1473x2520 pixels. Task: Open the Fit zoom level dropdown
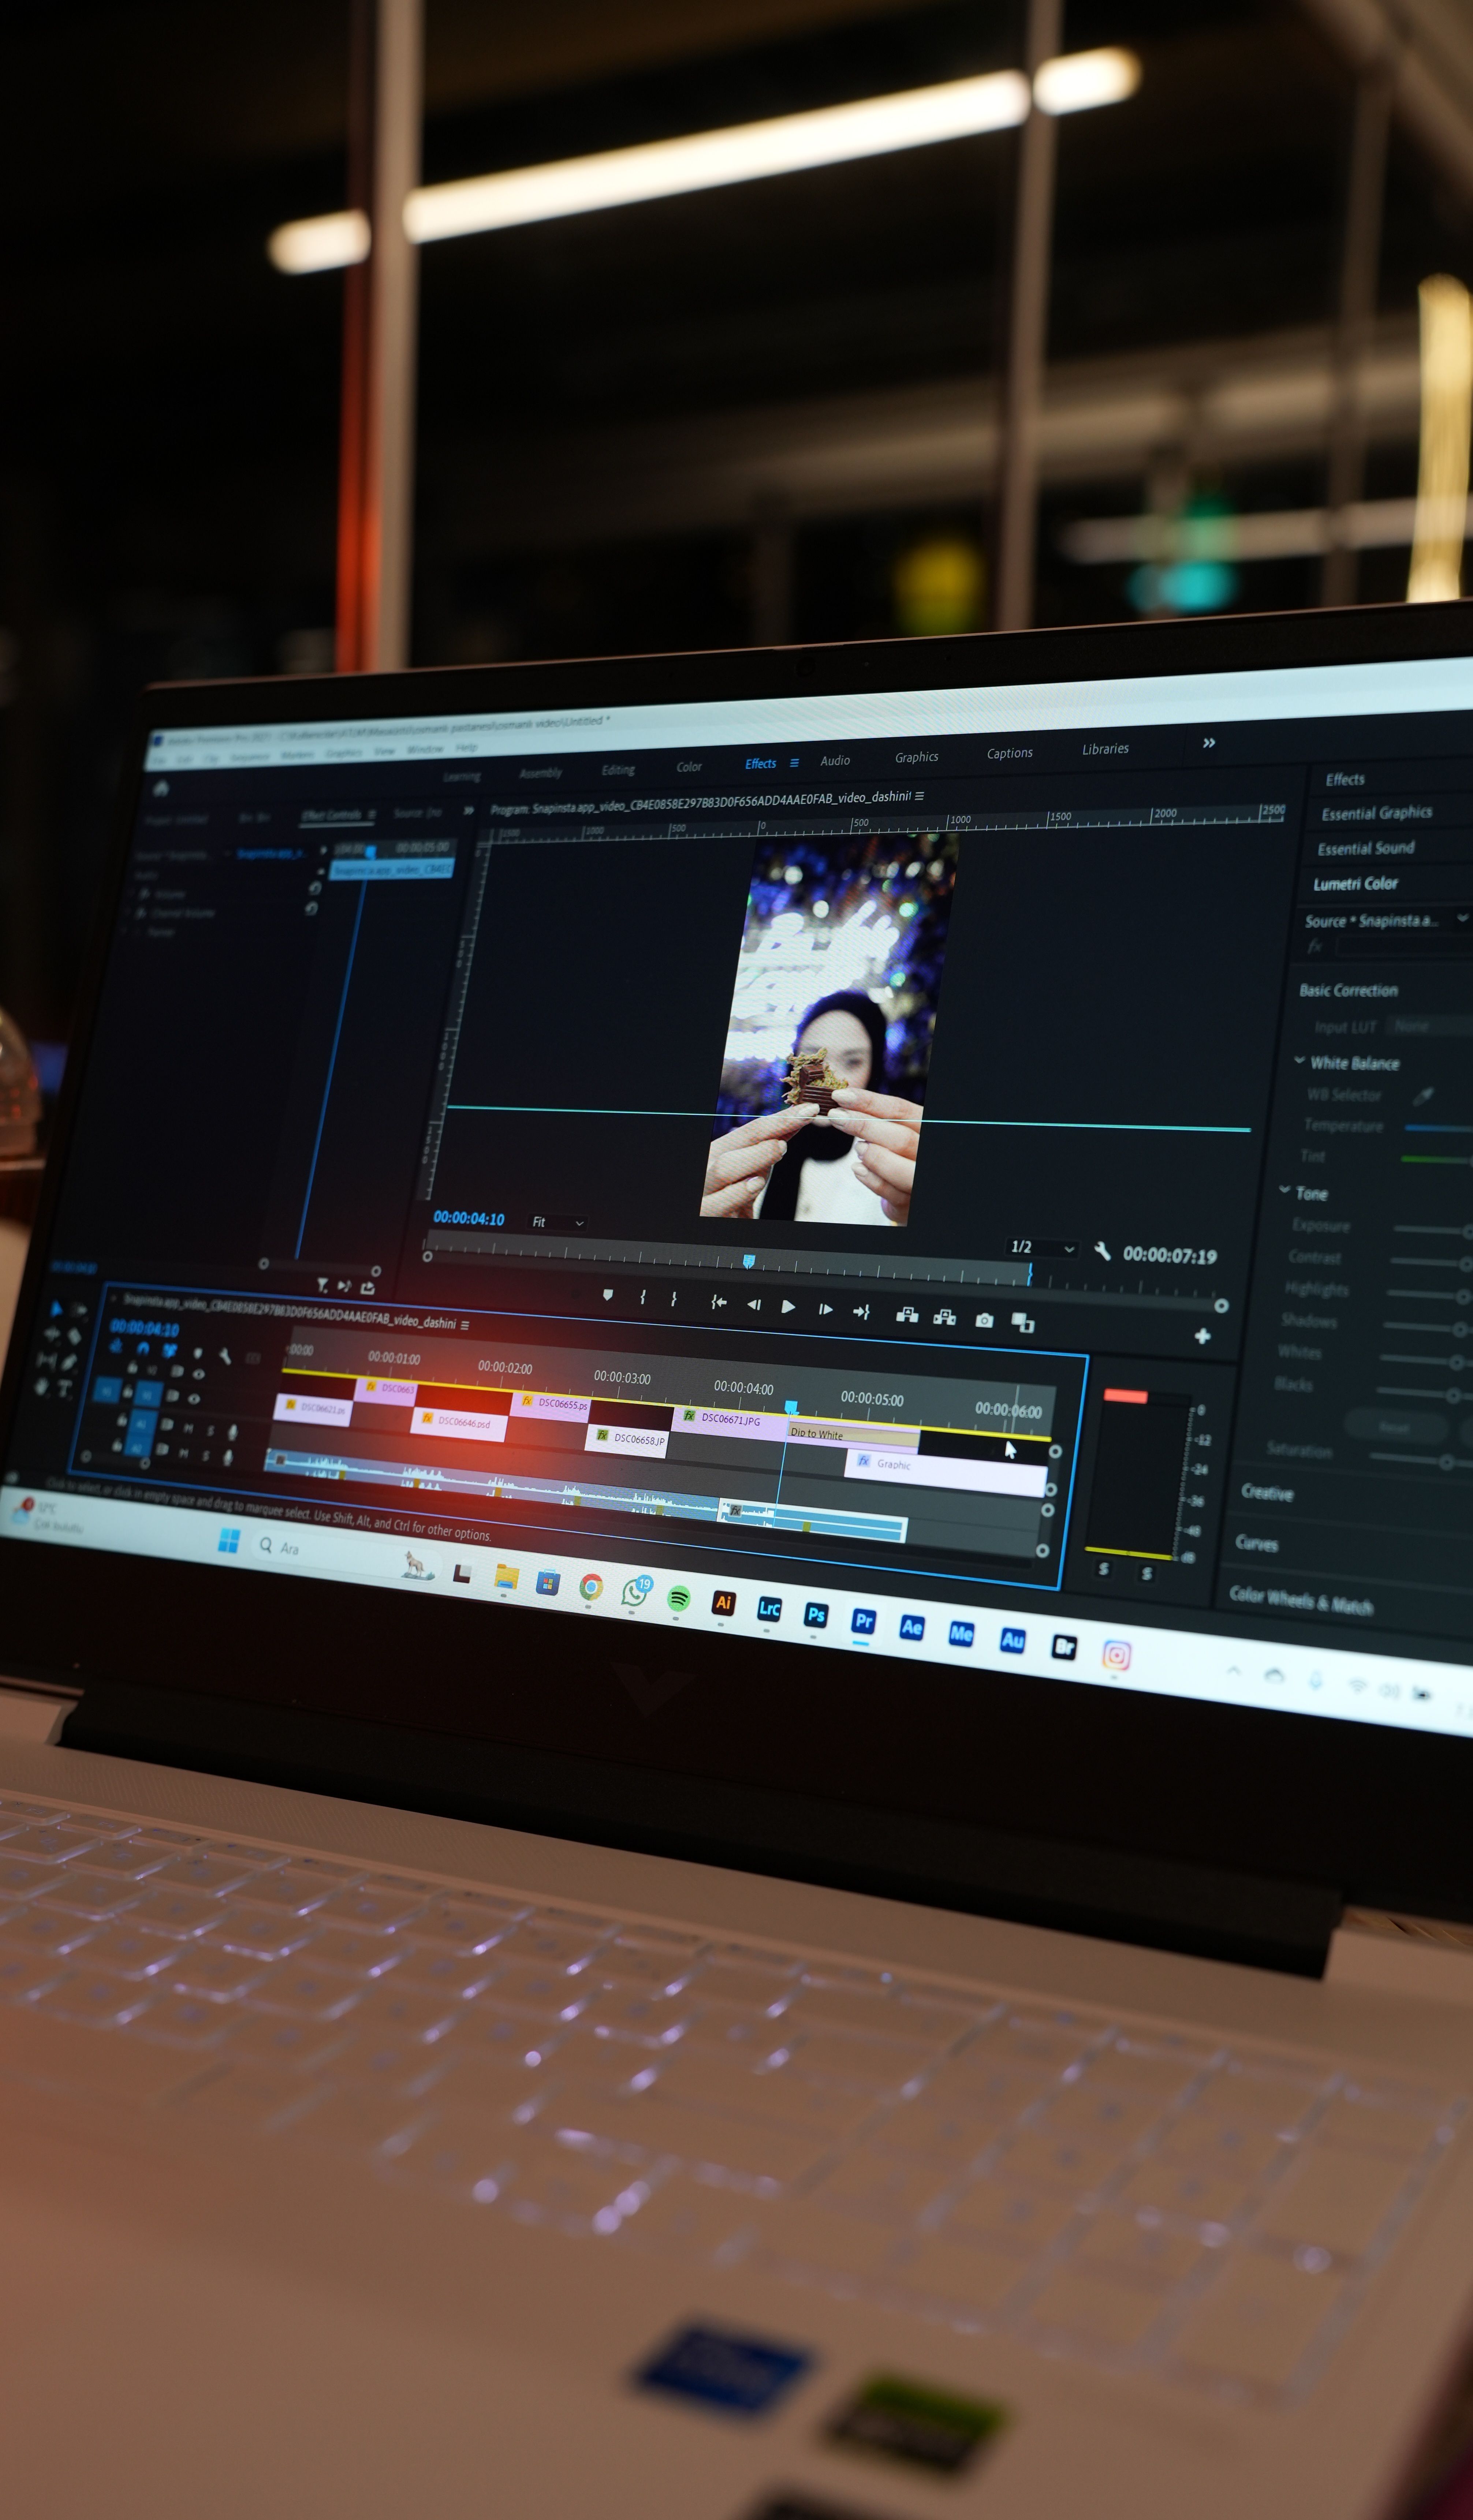tap(558, 1222)
